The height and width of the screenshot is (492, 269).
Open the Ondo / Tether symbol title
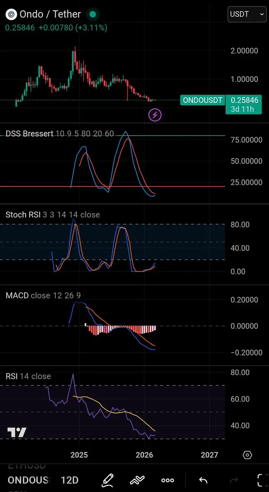tap(51, 14)
